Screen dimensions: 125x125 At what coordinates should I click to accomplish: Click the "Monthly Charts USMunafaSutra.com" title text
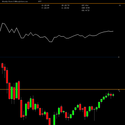[15, 1]
